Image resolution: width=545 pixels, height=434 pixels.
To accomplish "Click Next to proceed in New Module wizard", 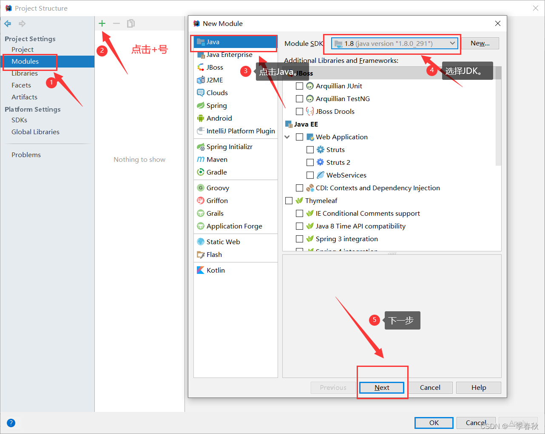I will (x=381, y=387).
